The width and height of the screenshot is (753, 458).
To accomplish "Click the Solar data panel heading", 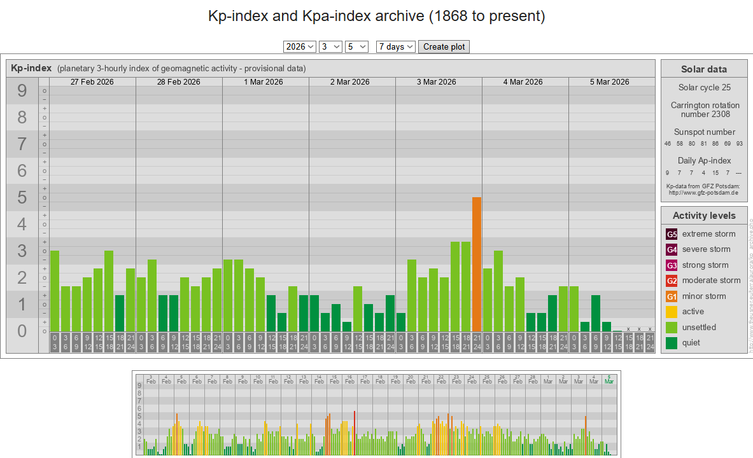I will [x=703, y=69].
